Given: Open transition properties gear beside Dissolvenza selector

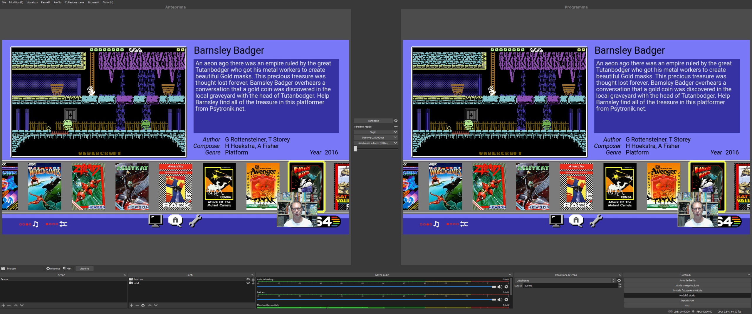Looking at the screenshot, I should 619,281.
